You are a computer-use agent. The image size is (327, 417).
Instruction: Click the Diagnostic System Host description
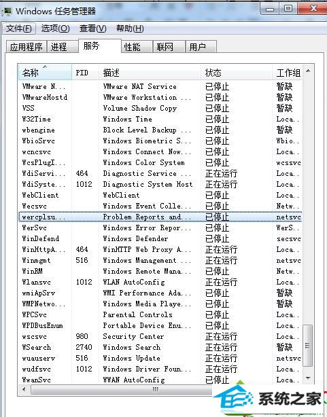(x=148, y=184)
